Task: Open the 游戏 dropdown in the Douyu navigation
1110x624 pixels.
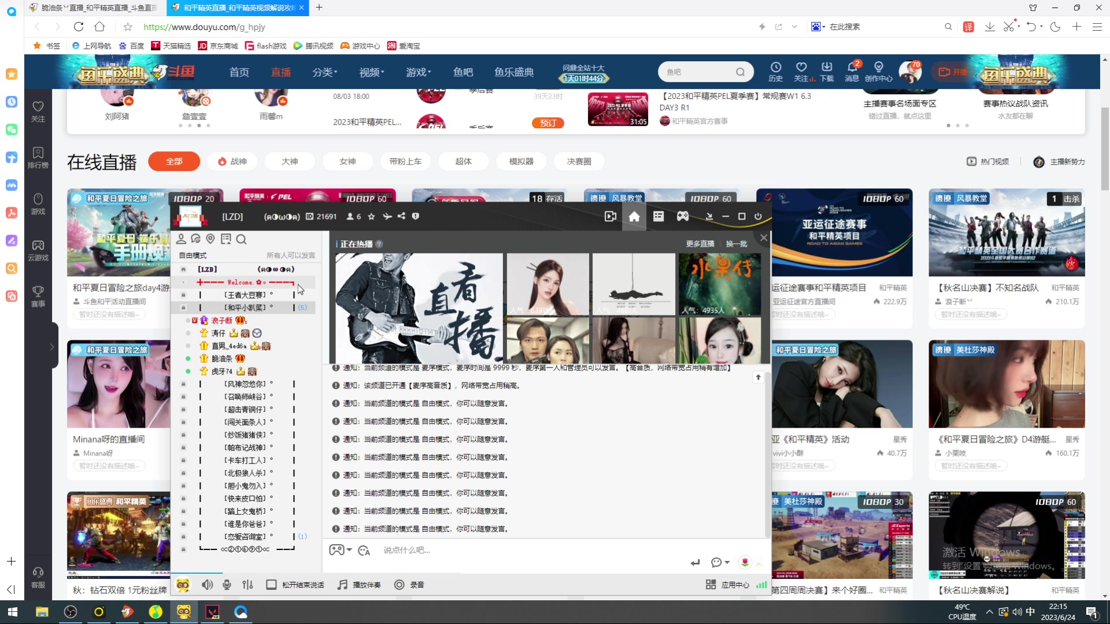Action: (418, 72)
